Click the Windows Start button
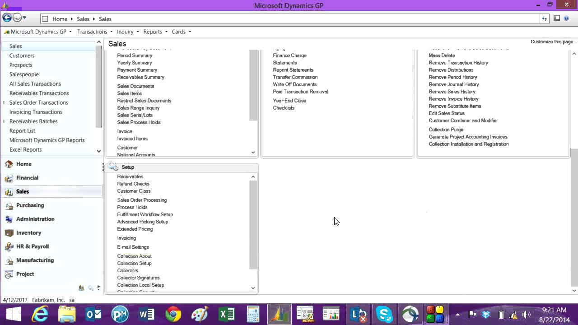 [13, 314]
